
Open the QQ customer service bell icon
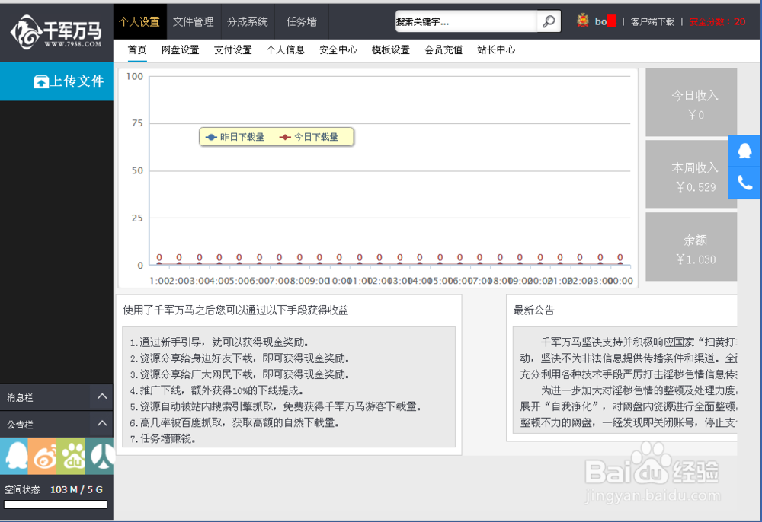coord(744,151)
